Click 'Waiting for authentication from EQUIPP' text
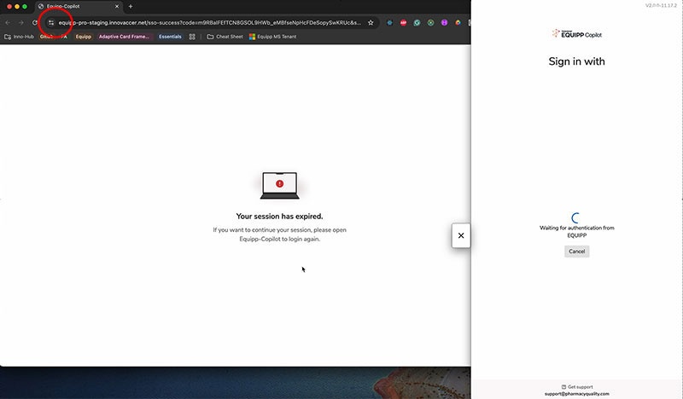 coord(577,232)
